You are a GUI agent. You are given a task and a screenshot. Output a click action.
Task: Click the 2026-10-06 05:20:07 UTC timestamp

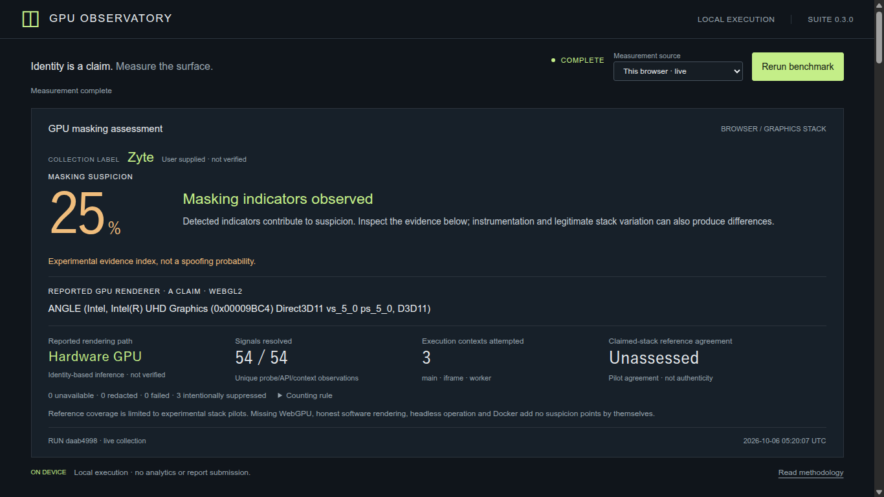tap(784, 441)
